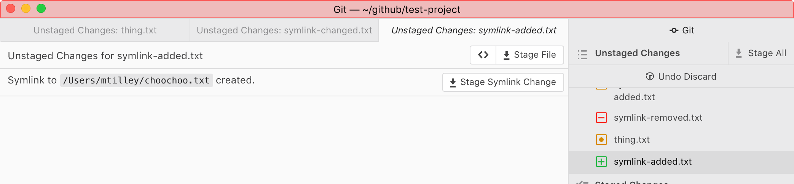Image resolution: width=794 pixels, height=184 pixels.
Task: Click the Unstaged Changes section header
Action: point(637,53)
